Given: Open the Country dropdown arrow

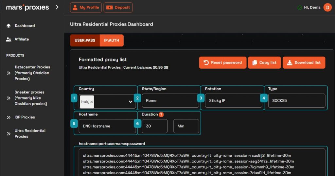Looking at the screenshot, I should pos(130,102).
